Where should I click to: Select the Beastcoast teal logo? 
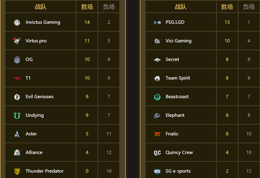tap(157, 97)
